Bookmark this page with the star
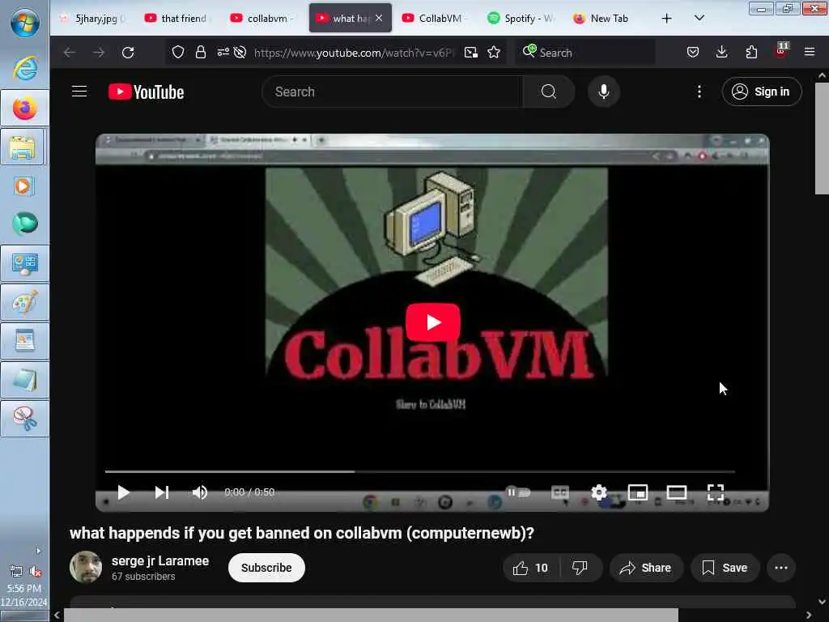The image size is (829, 622). (x=494, y=53)
